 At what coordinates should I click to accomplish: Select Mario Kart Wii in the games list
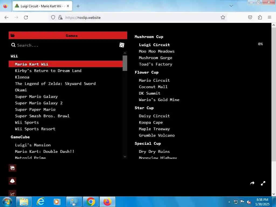coord(65,64)
